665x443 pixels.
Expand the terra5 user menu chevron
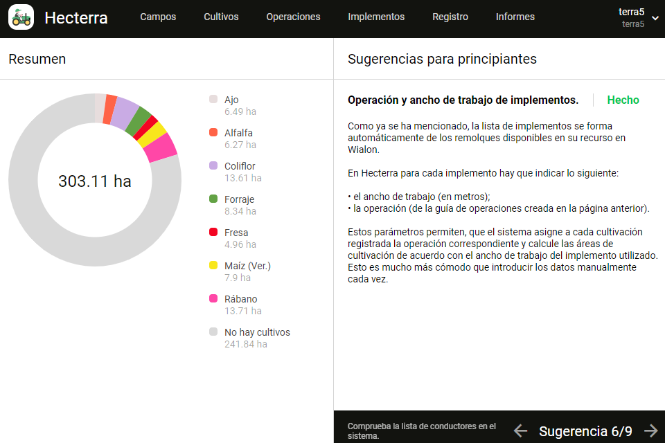click(655, 17)
